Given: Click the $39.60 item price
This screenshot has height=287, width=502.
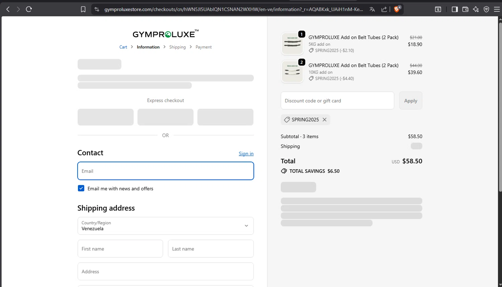Looking at the screenshot, I should (x=415, y=72).
